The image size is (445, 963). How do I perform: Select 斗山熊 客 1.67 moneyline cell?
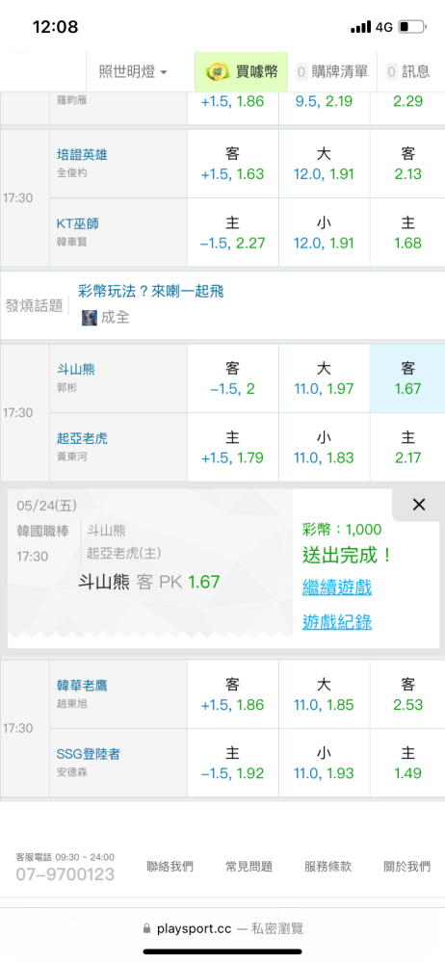click(408, 378)
